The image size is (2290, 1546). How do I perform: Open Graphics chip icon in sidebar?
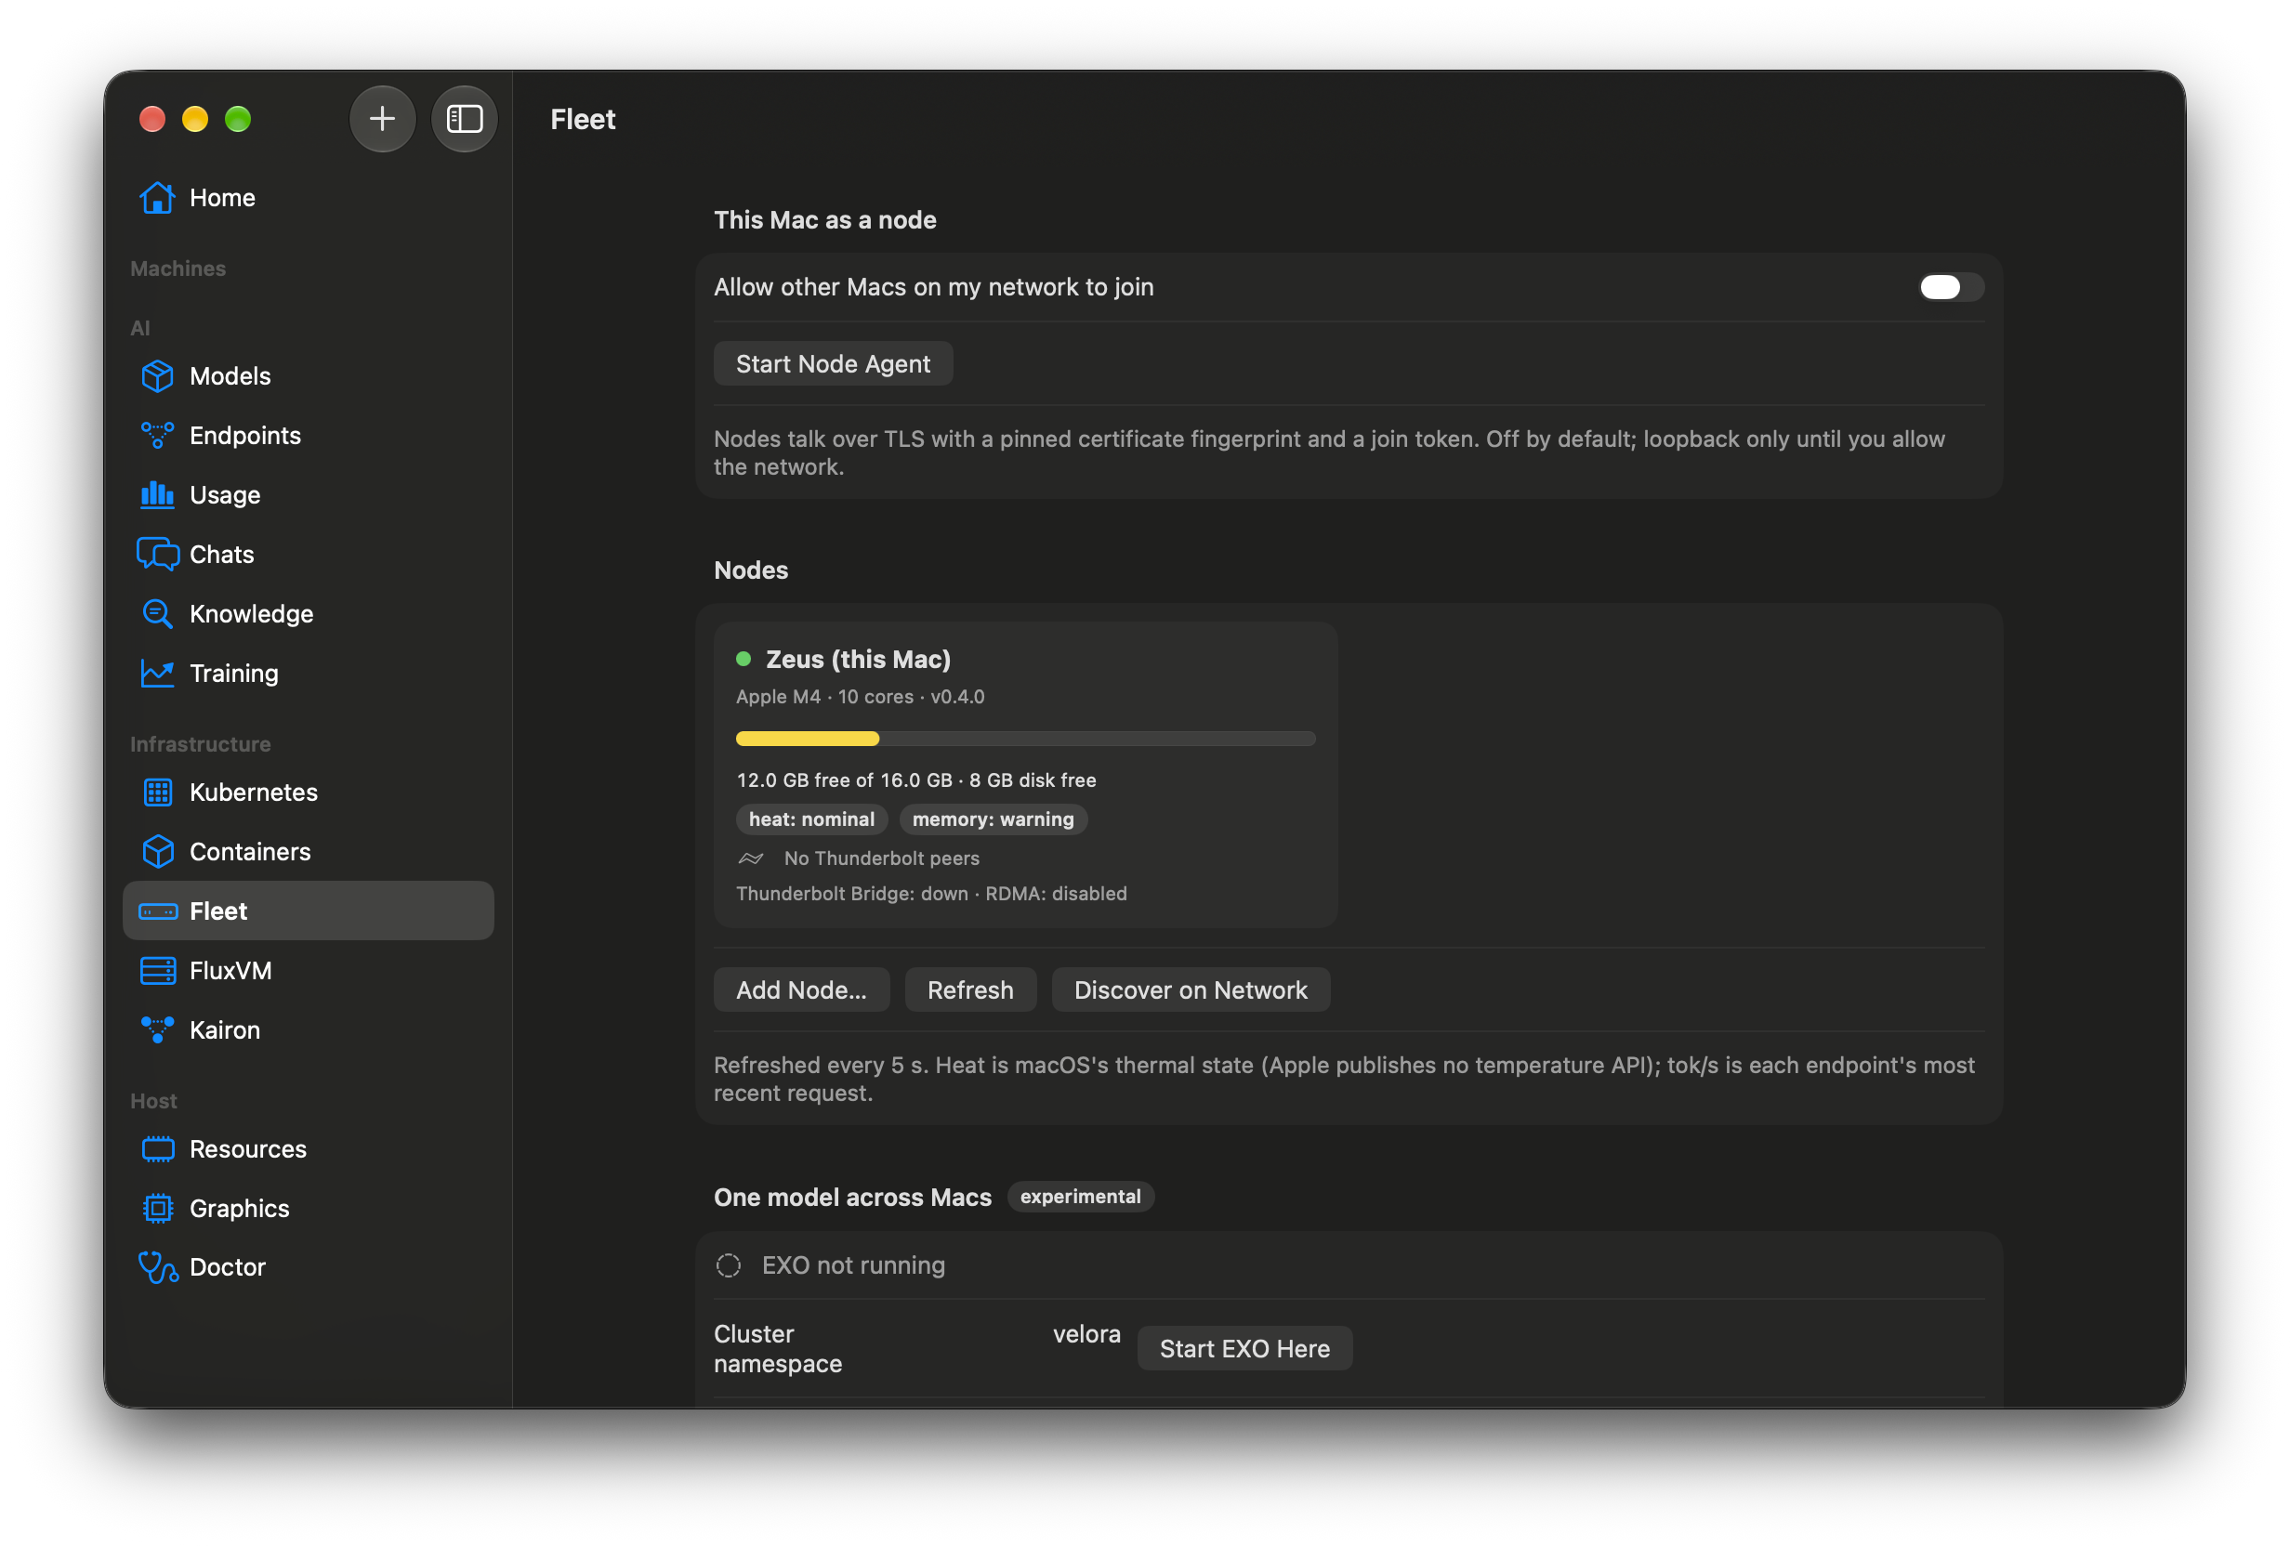[x=157, y=1208]
